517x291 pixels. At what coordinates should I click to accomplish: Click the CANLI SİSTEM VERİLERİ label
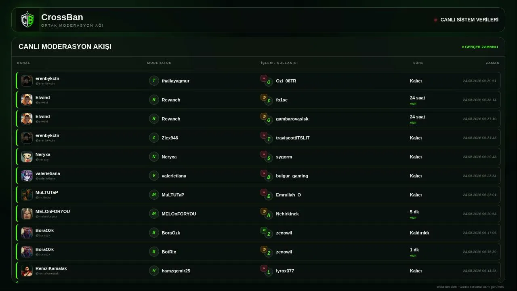point(469,19)
